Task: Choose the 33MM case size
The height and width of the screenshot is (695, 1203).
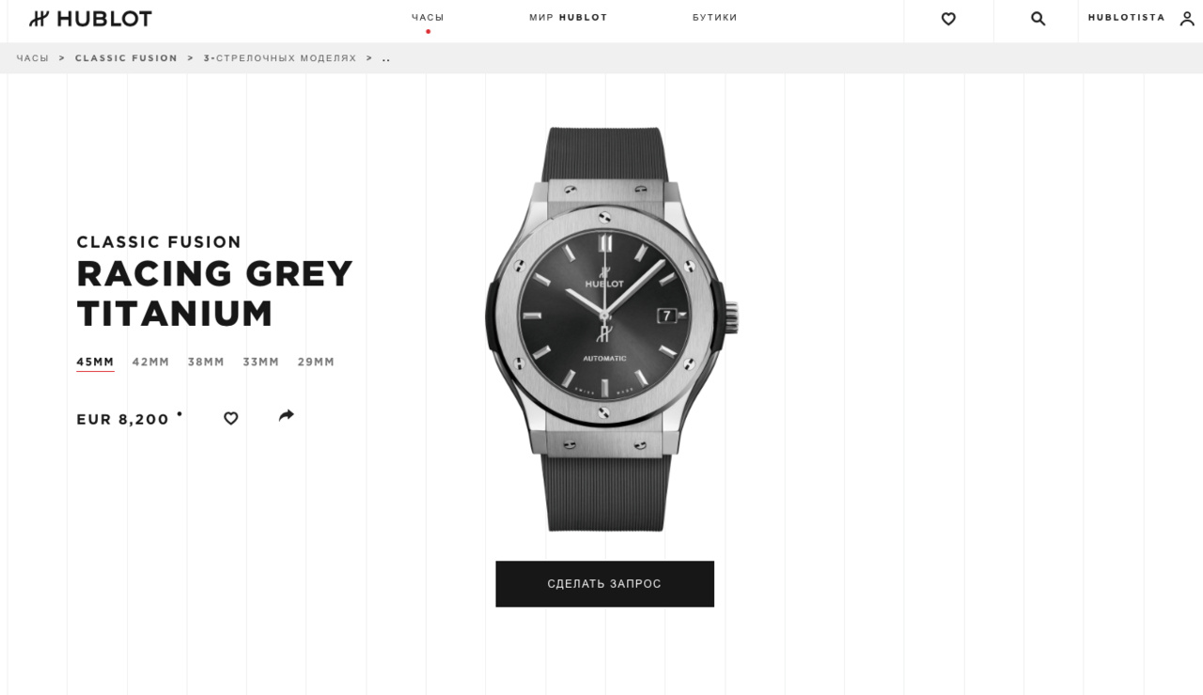Action: tap(261, 363)
